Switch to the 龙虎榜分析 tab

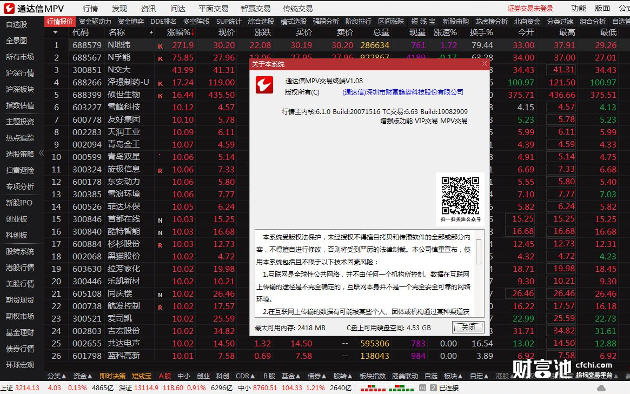tap(491, 21)
